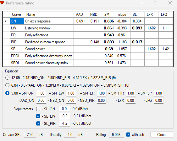Click the SM_SP weight field
177x141 pixels.
pos(158,93)
